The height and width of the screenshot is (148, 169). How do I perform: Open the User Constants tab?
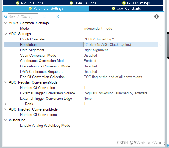(x=126, y=9)
